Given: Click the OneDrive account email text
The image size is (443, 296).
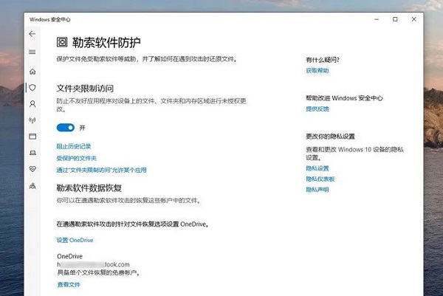Looking at the screenshot, I should pyautogui.click(x=93, y=265).
